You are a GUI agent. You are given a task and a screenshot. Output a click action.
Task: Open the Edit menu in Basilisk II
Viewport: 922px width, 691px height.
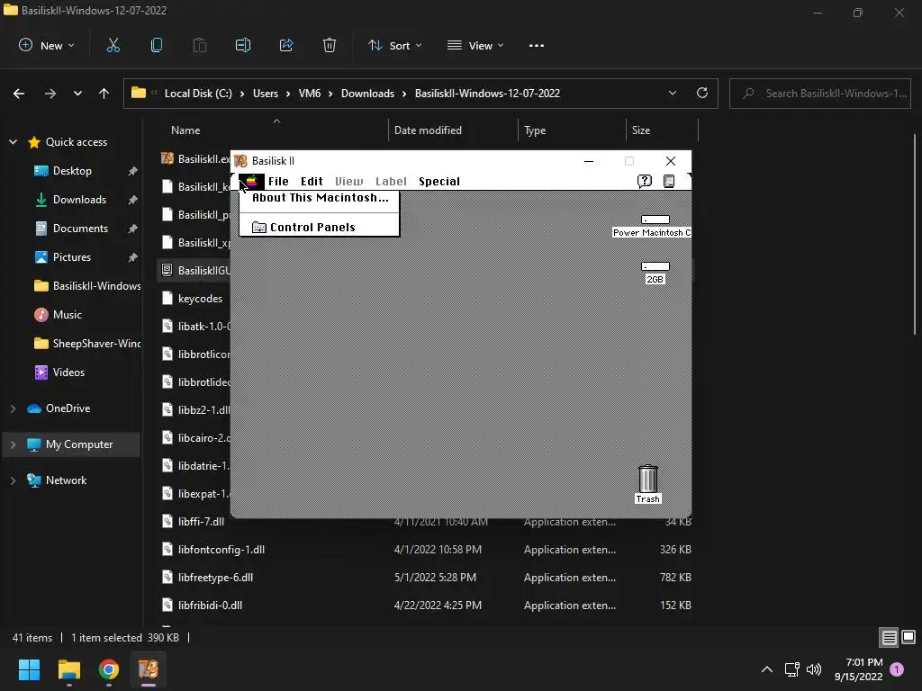[312, 182]
